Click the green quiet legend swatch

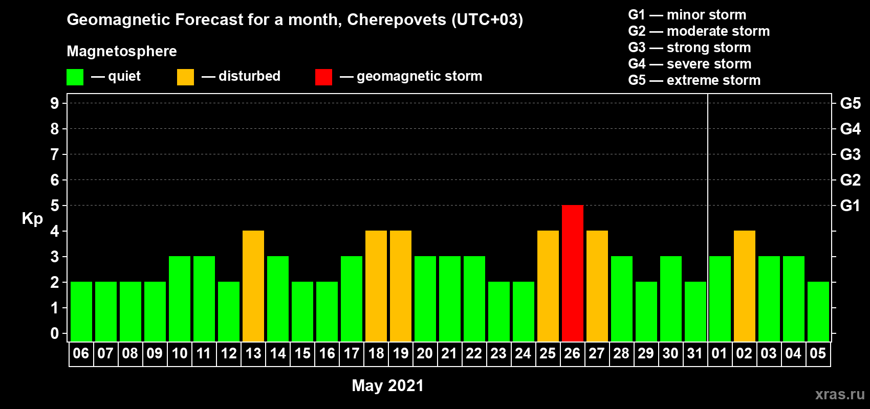[x=75, y=77]
